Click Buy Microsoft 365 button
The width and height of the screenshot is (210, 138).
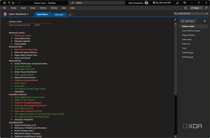(x=162, y=3)
